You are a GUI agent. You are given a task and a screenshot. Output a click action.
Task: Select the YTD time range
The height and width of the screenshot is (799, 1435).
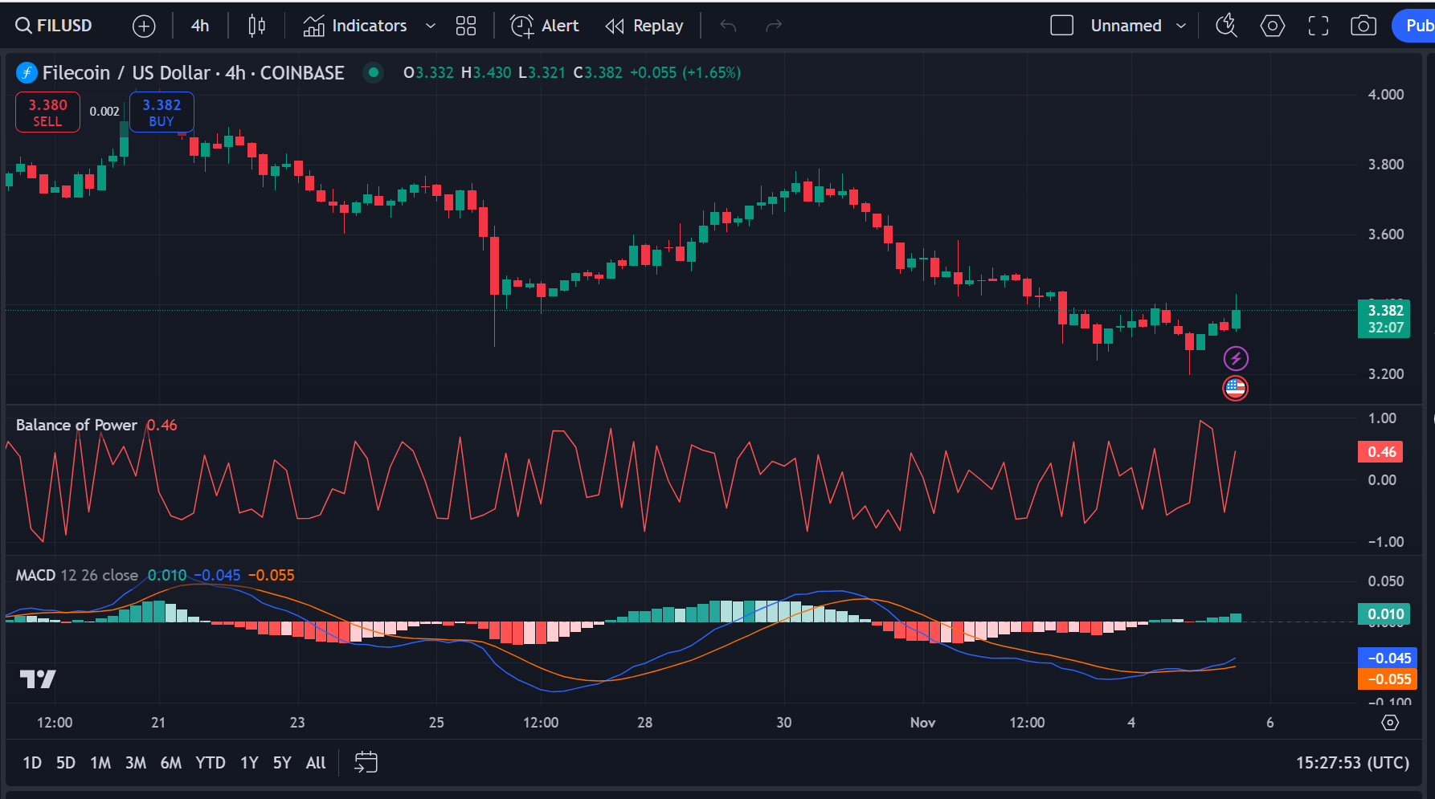tap(211, 763)
